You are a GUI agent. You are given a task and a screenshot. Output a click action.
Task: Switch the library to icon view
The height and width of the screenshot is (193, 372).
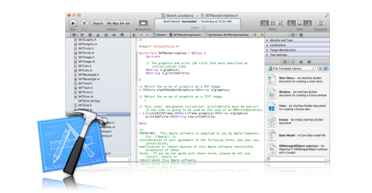pos(320,68)
